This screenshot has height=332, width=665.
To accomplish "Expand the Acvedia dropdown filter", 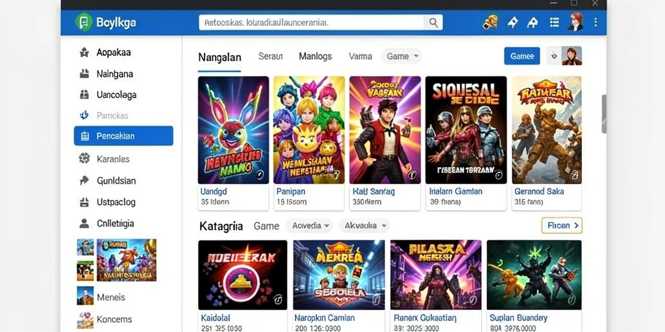I will click(309, 226).
